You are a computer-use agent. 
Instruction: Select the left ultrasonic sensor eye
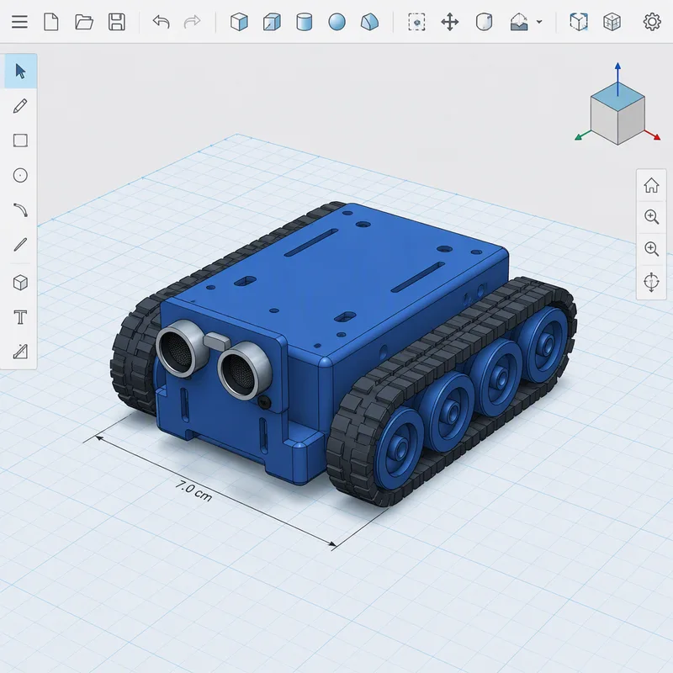tap(181, 348)
